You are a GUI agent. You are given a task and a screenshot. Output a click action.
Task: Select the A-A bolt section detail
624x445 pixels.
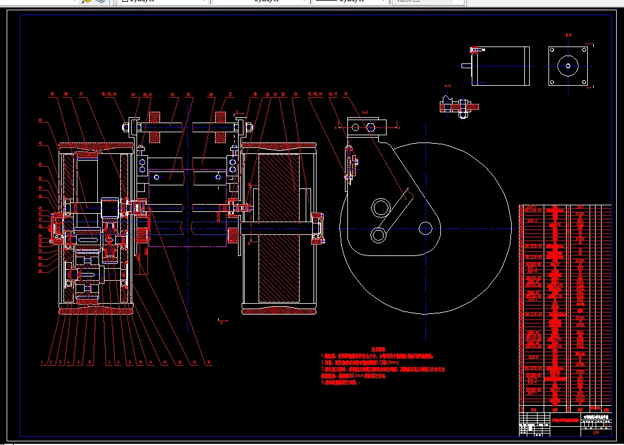[460, 106]
